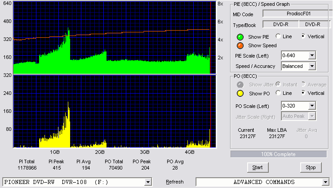Click the 8x speed axis label
The image size is (333, 188).
[x=221, y=4]
